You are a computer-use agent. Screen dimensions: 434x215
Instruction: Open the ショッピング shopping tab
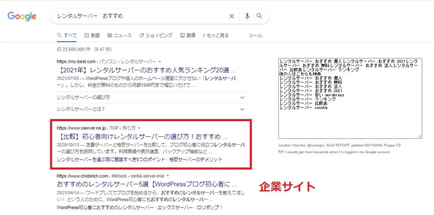(155, 35)
